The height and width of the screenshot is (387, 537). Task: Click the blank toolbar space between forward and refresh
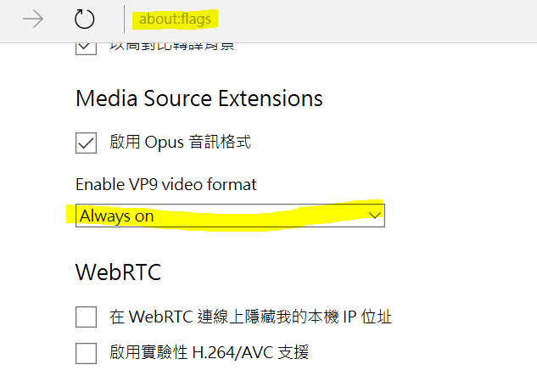[59, 20]
